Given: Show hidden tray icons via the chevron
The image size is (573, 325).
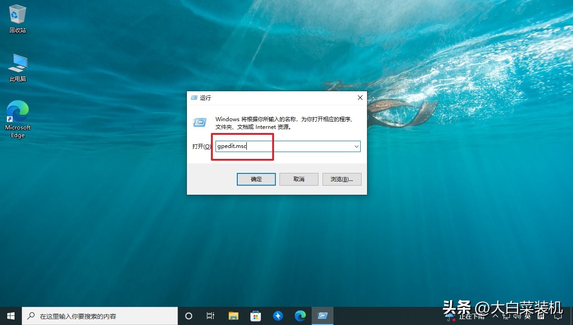Looking at the screenshot, I should pyautogui.click(x=495, y=316).
